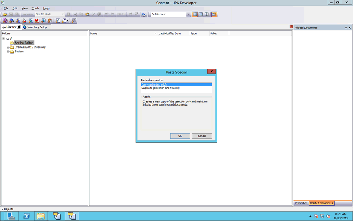Close the Related Documents panel
The image size is (353, 221).
coord(350,28)
